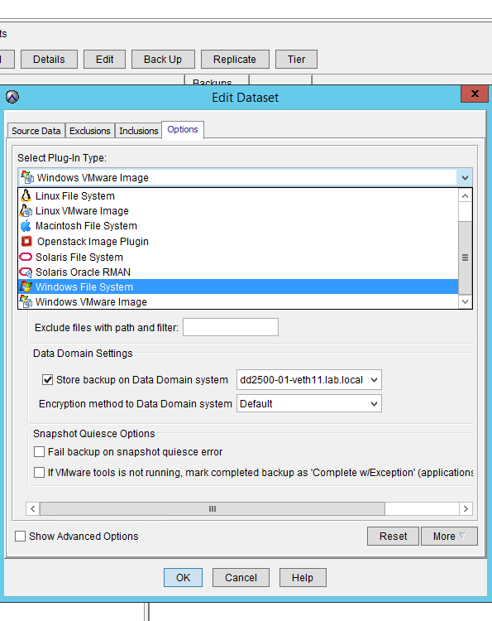Click Tier button in background window
The image size is (492, 621).
(296, 60)
